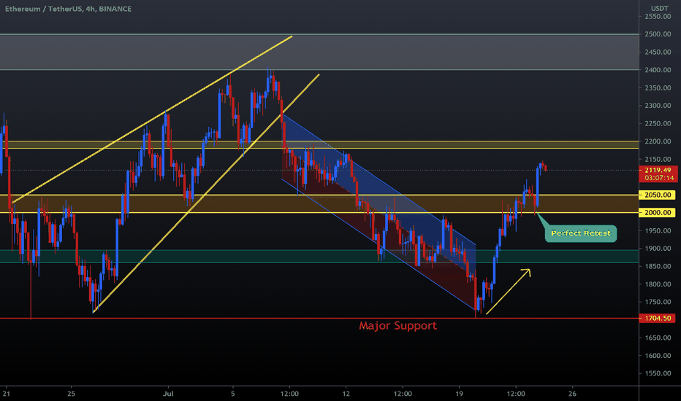Viewport: 681px width, 401px height.
Task: Click the 2400.00 price scale value
Action: 658,70
